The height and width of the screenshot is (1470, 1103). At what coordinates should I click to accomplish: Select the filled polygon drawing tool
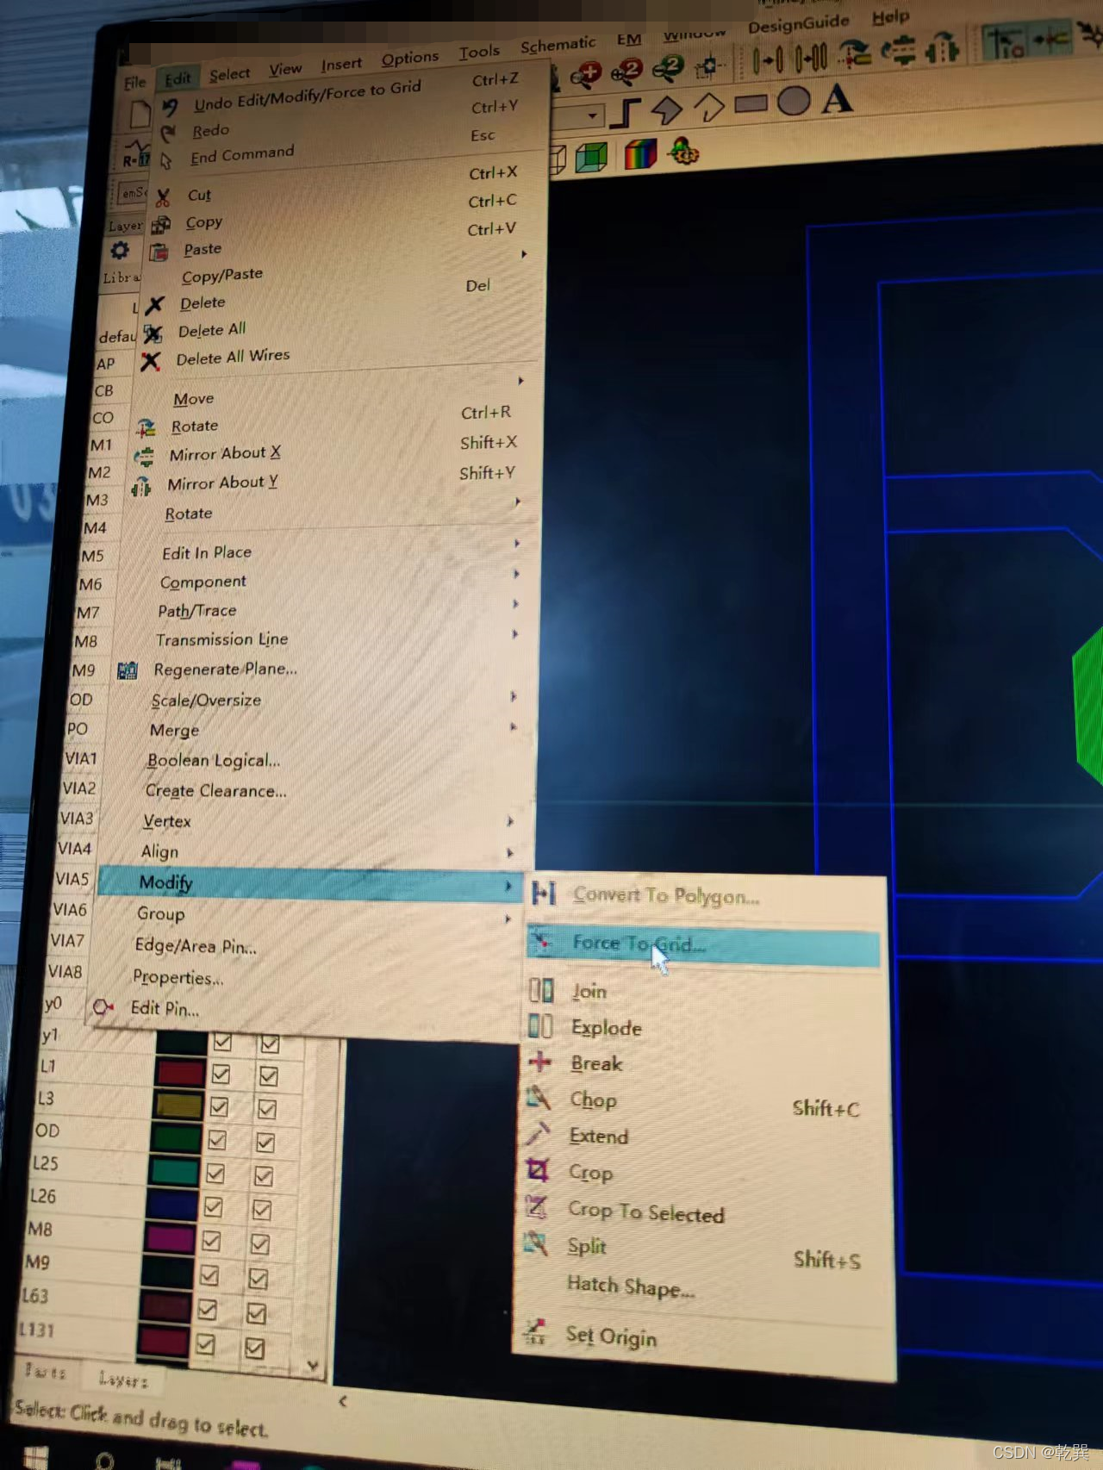tap(667, 109)
